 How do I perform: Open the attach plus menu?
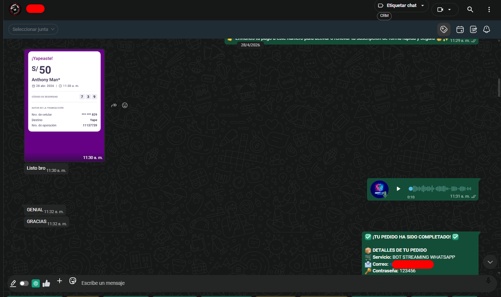point(59,281)
